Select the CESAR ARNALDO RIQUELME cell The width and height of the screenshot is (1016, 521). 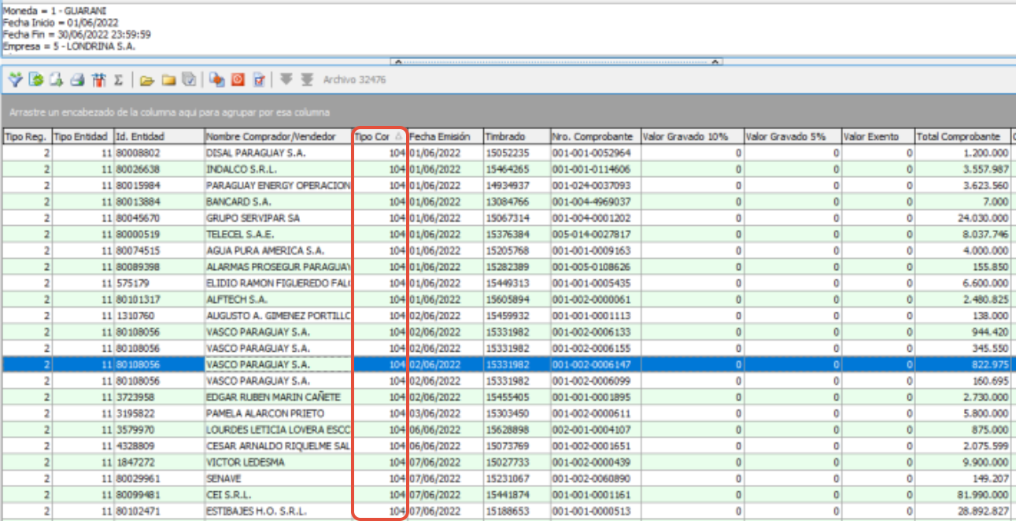(278, 445)
